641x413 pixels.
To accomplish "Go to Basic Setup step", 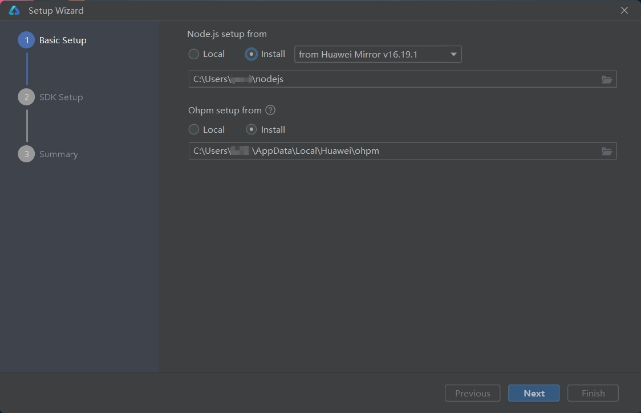I will pos(63,40).
